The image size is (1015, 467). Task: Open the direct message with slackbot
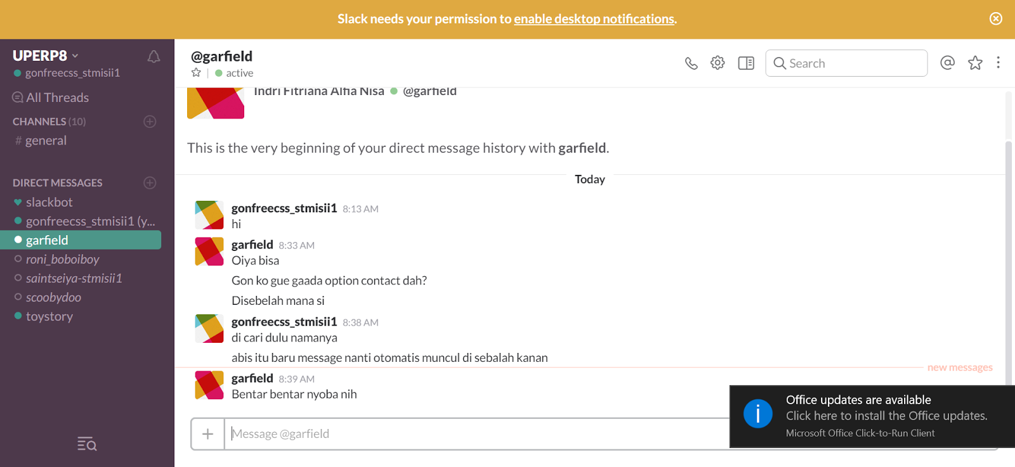pyautogui.click(x=49, y=202)
